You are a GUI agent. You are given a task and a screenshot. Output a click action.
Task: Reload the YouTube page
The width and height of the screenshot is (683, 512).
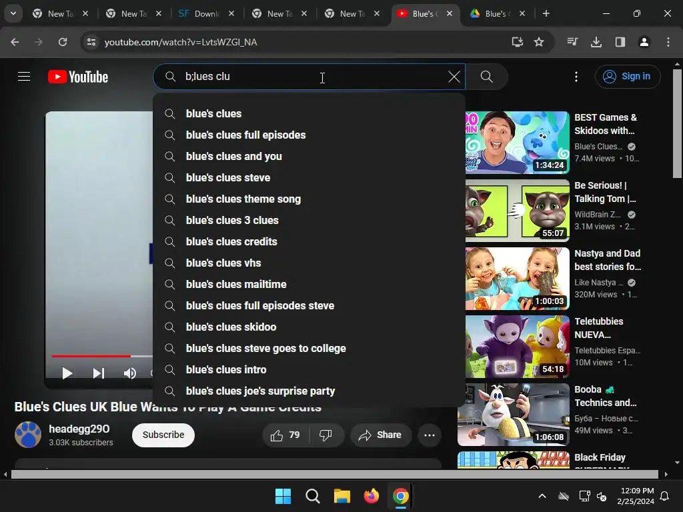(63, 42)
